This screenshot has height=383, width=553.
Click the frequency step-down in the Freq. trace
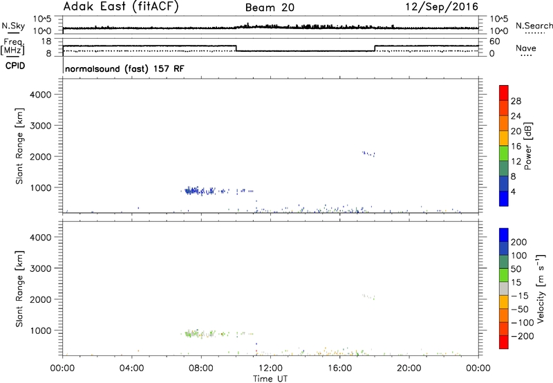pos(236,48)
